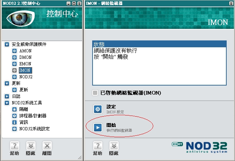The width and height of the screenshot is (235, 161).
Task: Click the 資訊 info icon
Action: coord(14,122)
